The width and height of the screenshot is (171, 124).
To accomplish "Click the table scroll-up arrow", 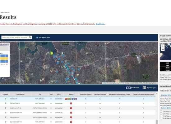I will click(x=157, y=93).
